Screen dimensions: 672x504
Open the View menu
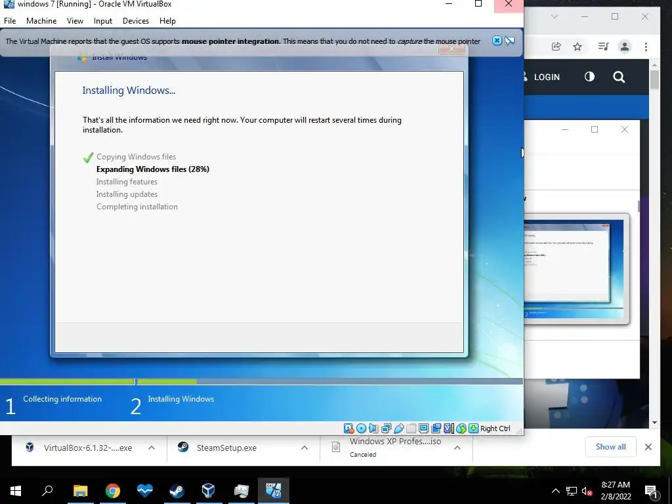(x=75, y=20)
